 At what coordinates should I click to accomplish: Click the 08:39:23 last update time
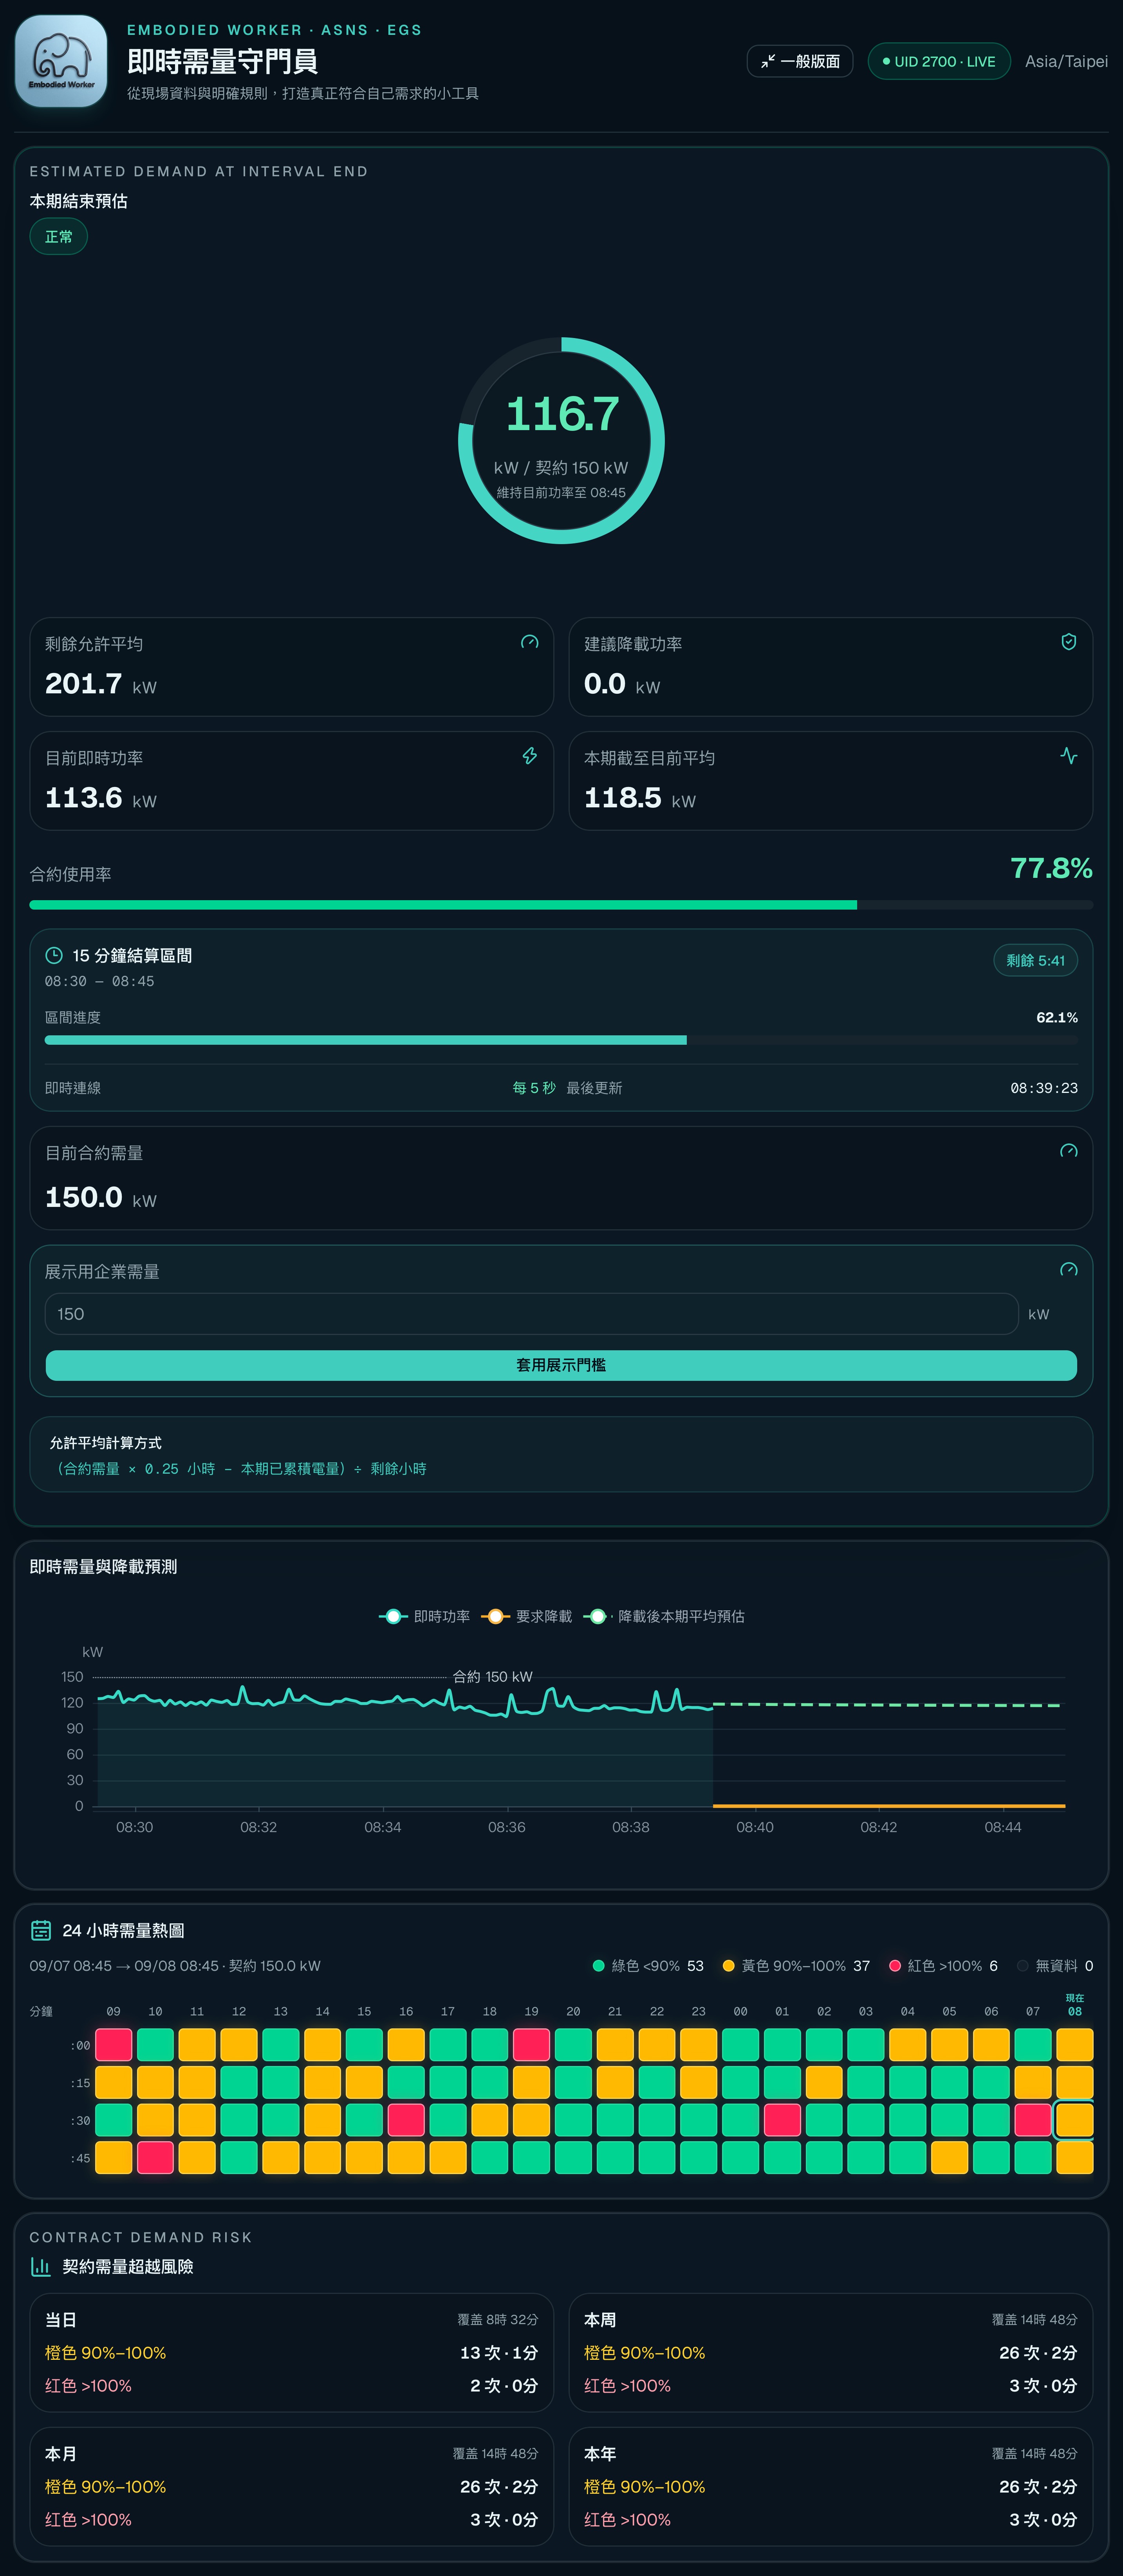tap(1044, 1088)
